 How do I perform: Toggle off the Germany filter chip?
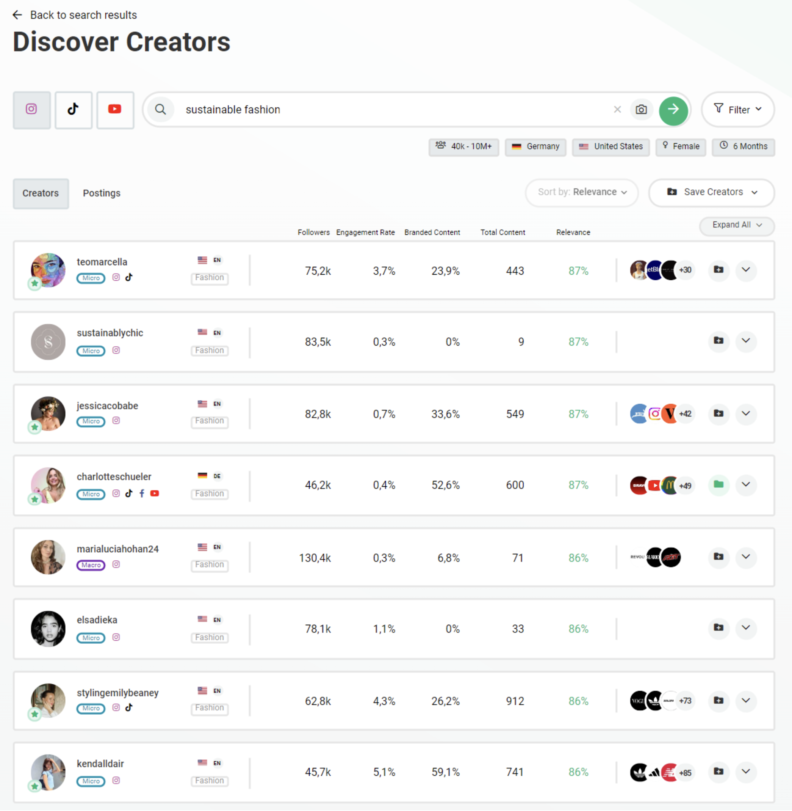[535, 146]
